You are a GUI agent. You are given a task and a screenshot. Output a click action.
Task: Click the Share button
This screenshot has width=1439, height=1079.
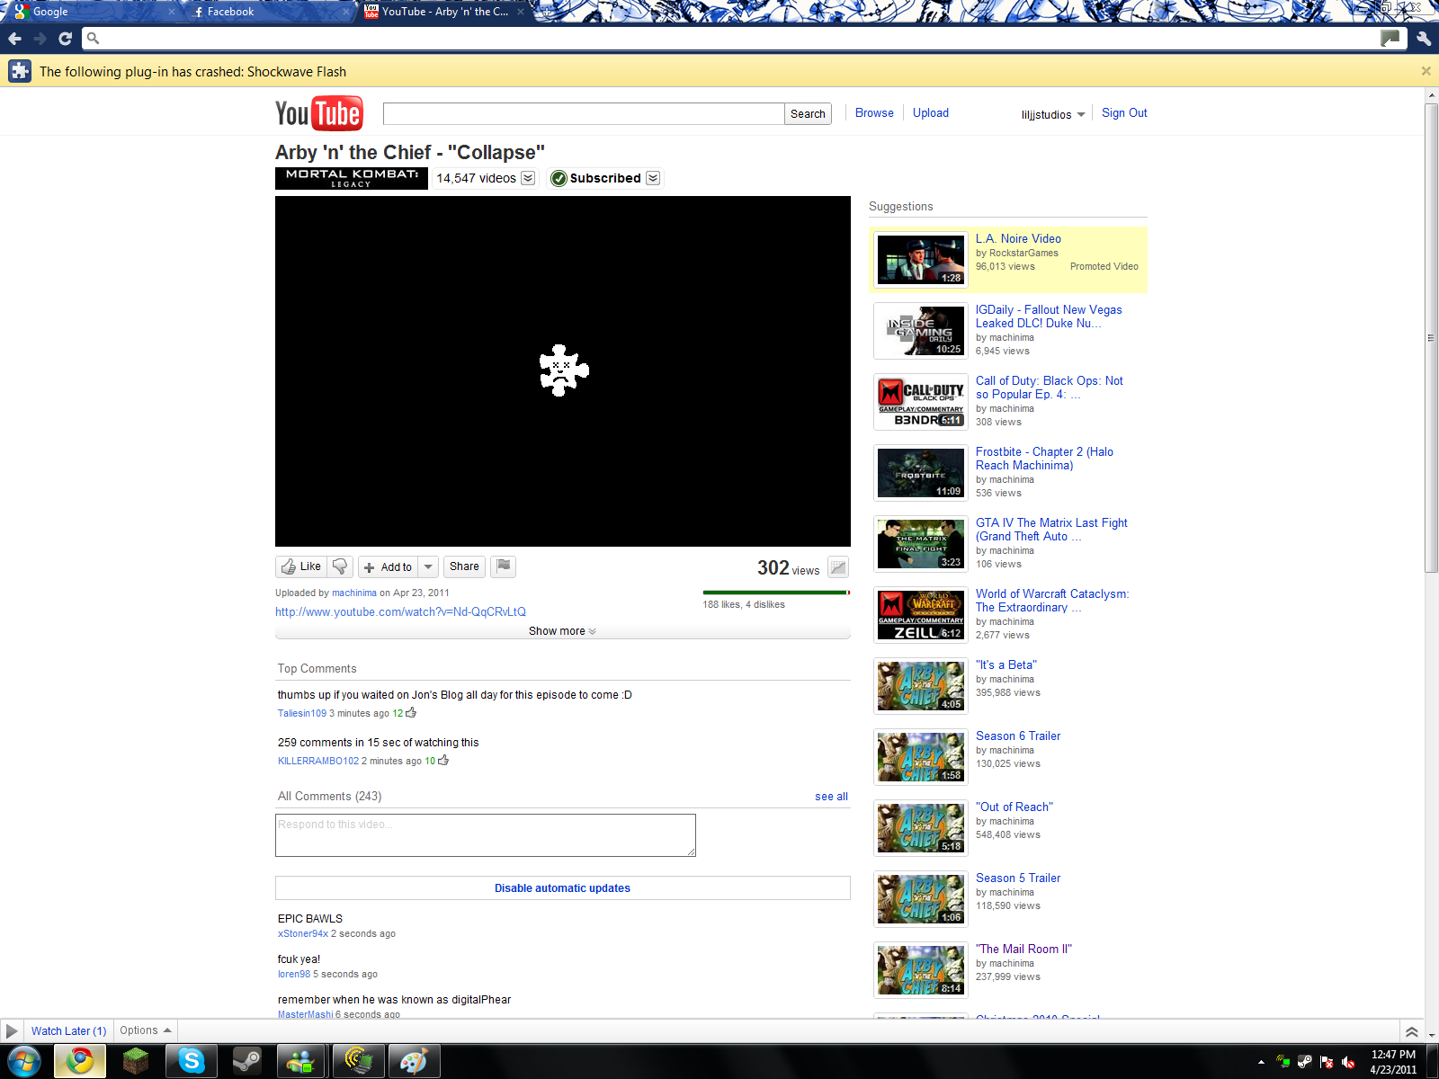click(464, 566)
